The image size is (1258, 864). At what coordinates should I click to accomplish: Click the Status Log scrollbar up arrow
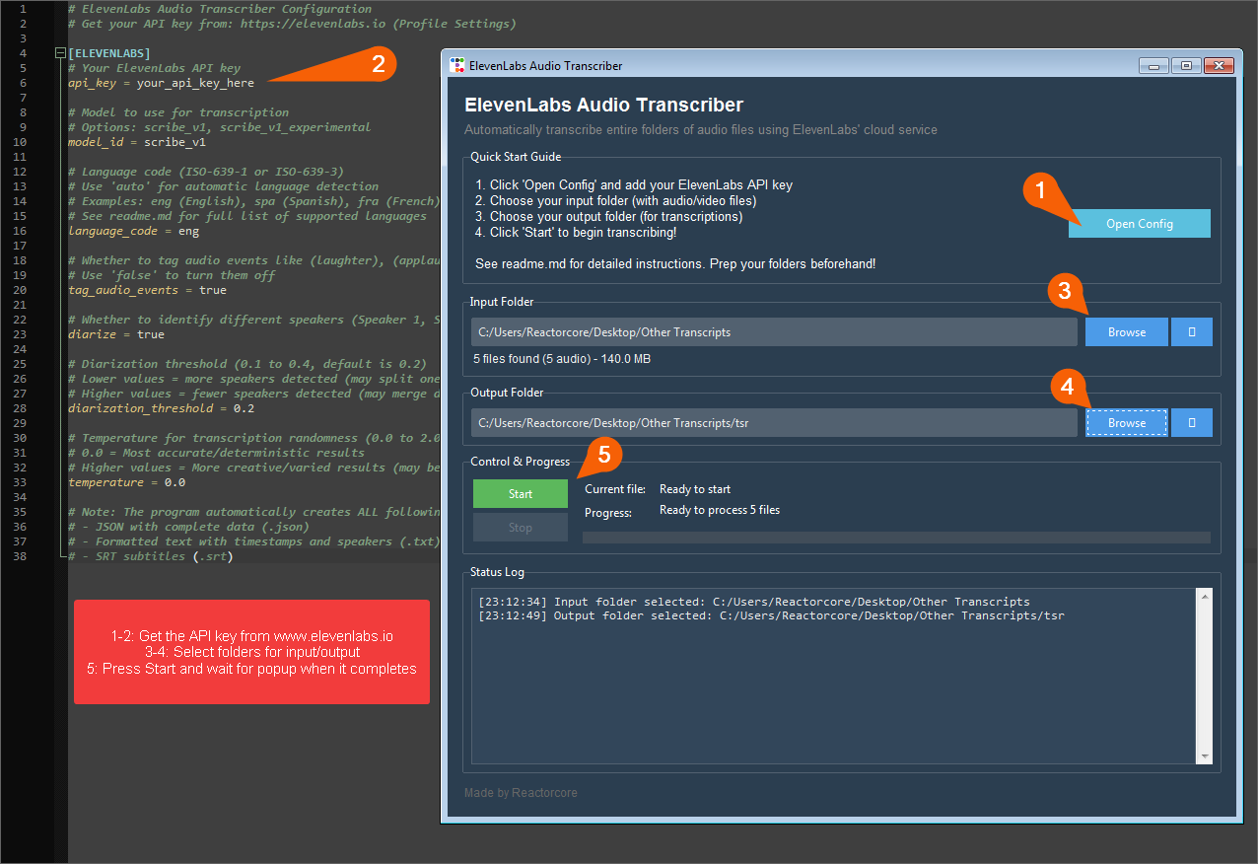pyautogui.click(x=1204, y=596)
